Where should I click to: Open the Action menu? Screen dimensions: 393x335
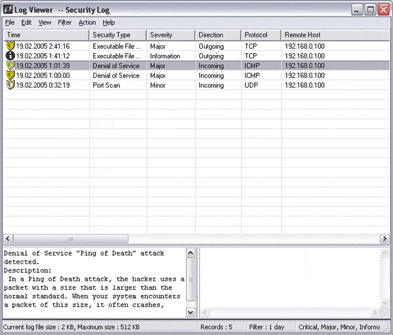(87, 22)
